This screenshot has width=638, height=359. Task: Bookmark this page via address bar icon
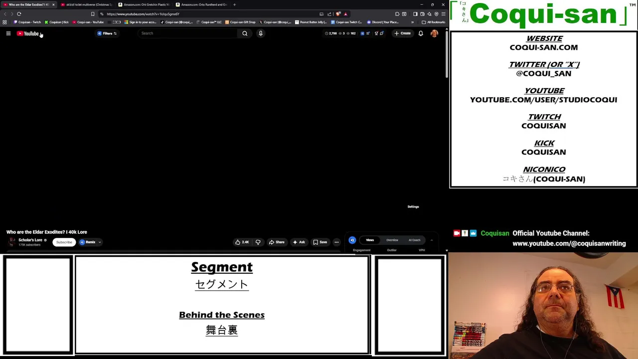click(x=93, y=14)
